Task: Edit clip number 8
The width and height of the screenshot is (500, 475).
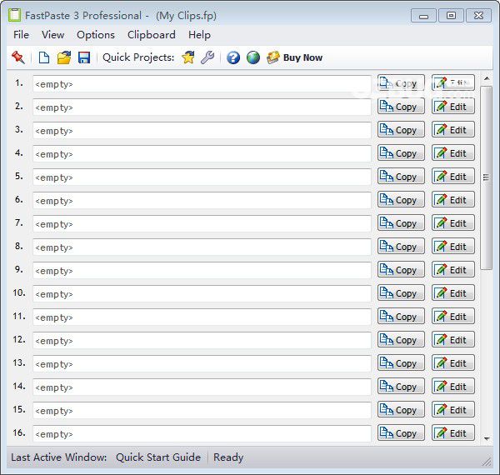Action: pos(453,246)
